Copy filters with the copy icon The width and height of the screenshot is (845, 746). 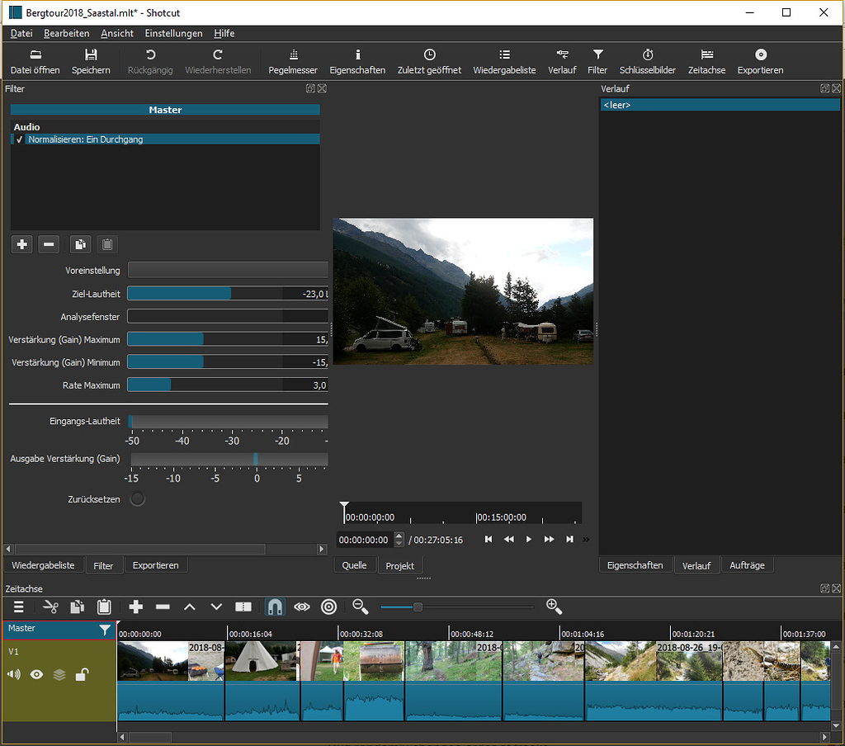pos(80,244)
